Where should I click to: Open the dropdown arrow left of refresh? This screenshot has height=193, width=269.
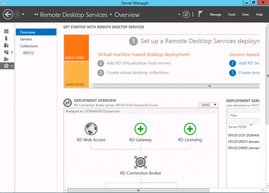179,14
